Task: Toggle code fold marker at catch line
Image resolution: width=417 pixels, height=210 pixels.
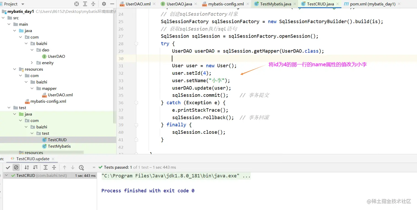Action: [x=136, y=103]
